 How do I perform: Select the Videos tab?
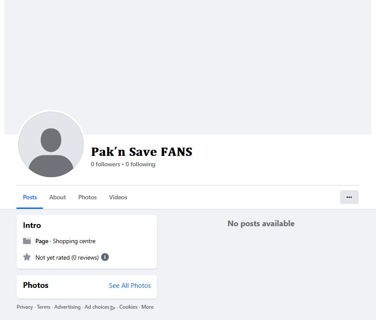pyautogui.click(x=118, y=197)
